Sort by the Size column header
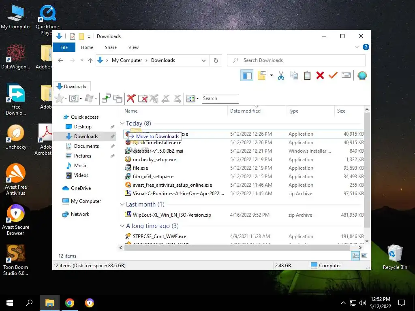Viewport: 415px width, 311px height. pos(349,111)
